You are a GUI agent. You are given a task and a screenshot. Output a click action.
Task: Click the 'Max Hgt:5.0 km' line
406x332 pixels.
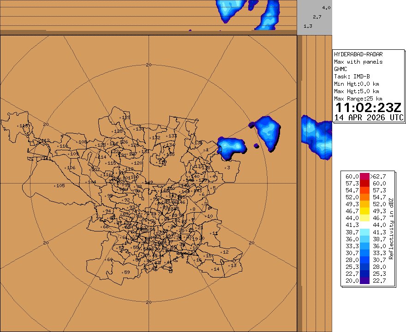coord(357,91)
